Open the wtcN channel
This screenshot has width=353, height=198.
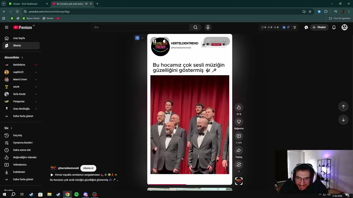[21, 87]
